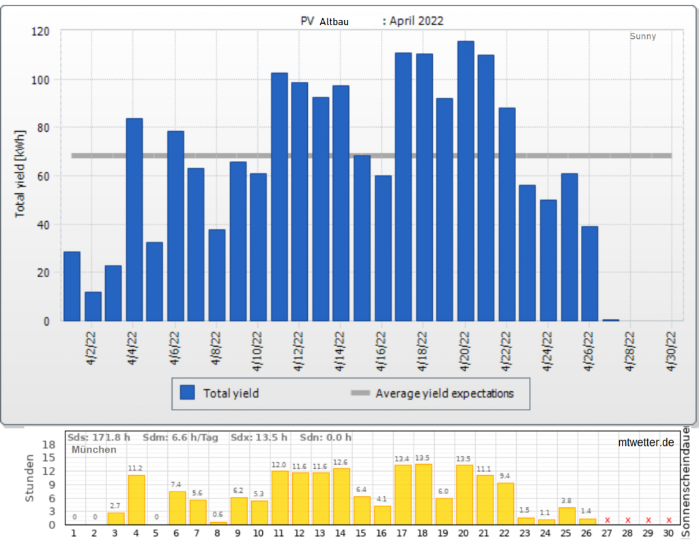The height and width of the screenshot is (542, 699).
Task: Select the tallest blue bar above 4/20/22
Action: (x=466, y=181)
